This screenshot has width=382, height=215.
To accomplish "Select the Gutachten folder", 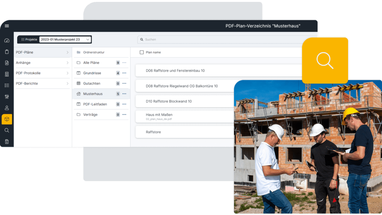I will click(92, 84).
